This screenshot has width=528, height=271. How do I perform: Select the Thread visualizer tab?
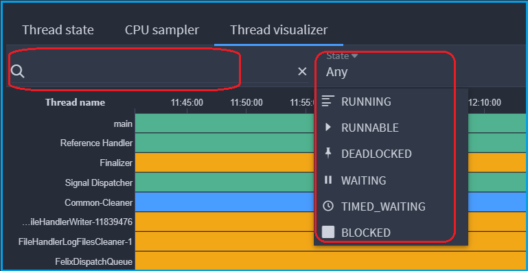point(279,30)
